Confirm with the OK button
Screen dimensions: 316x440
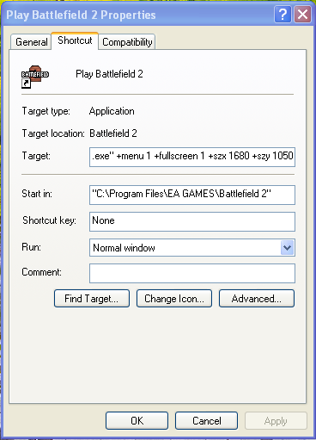pyautogui.click(x=137, y=421)
